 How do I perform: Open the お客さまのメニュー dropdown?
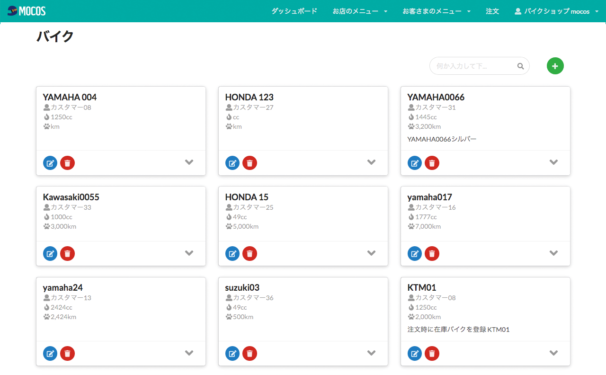point(437,11)
